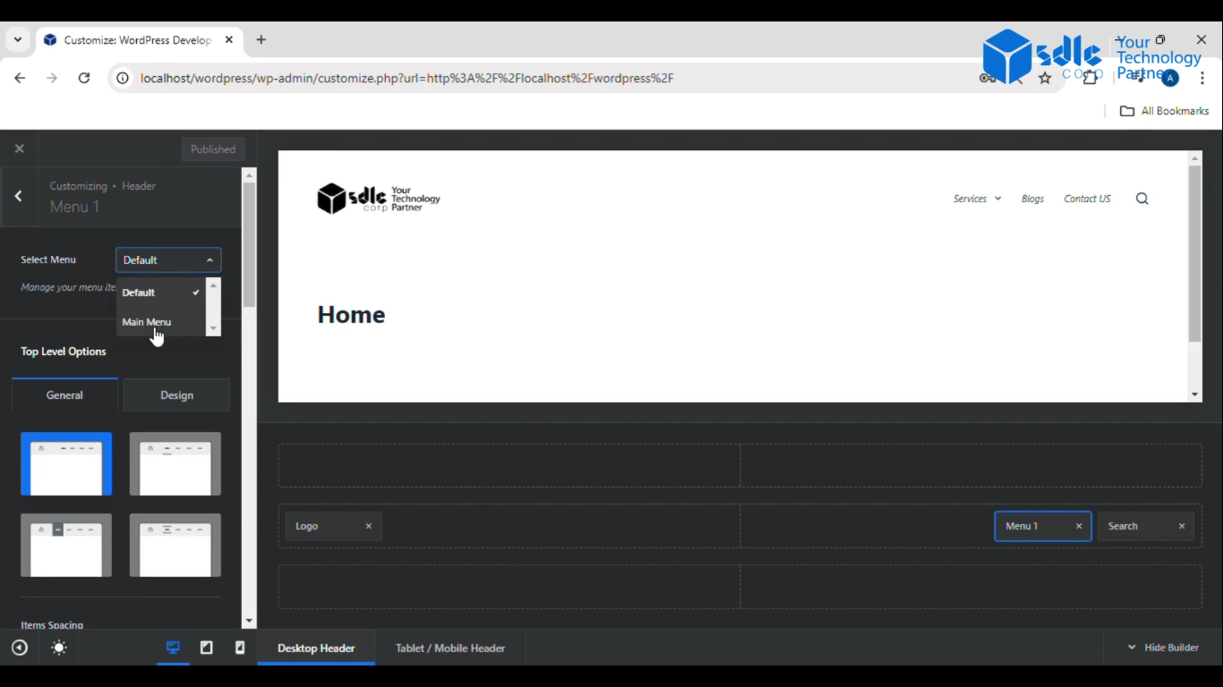Click the collapse controls circle icon
Image resolution: width=1223 pixels, height=687 pixels.
pos(20,648)
